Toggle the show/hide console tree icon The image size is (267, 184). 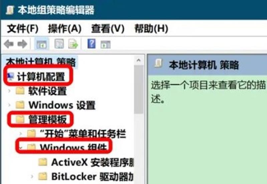click(x=41, y=44)
